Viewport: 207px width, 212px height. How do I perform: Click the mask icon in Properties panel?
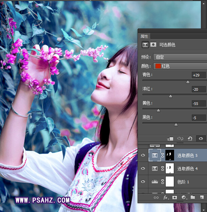[153, 45]
